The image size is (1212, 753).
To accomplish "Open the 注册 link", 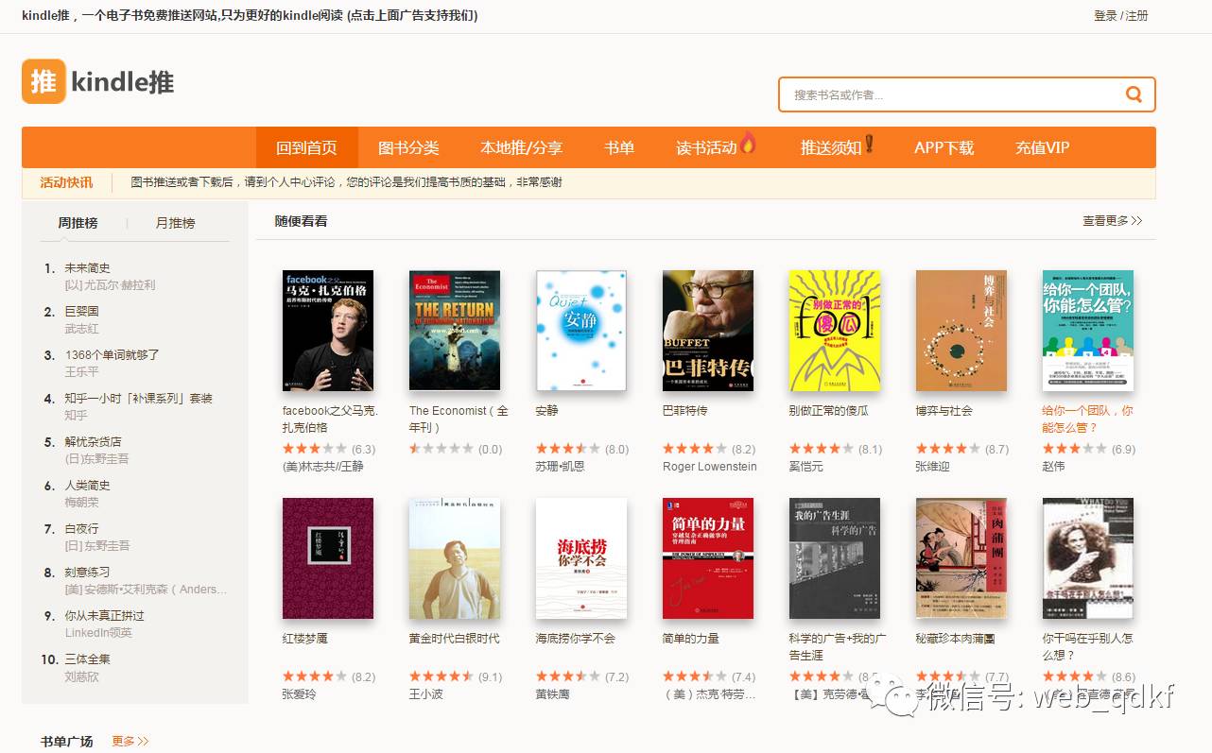I will tap(1137, 16).
